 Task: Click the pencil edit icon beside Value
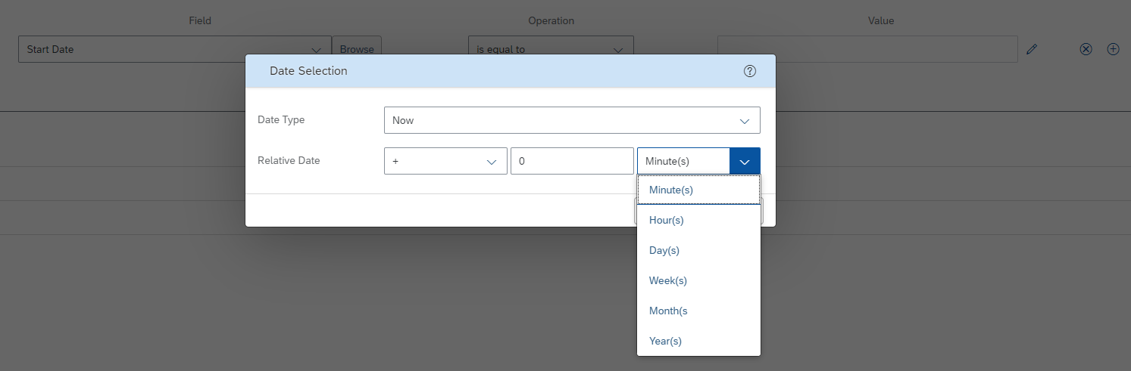tap(1032, 49)
